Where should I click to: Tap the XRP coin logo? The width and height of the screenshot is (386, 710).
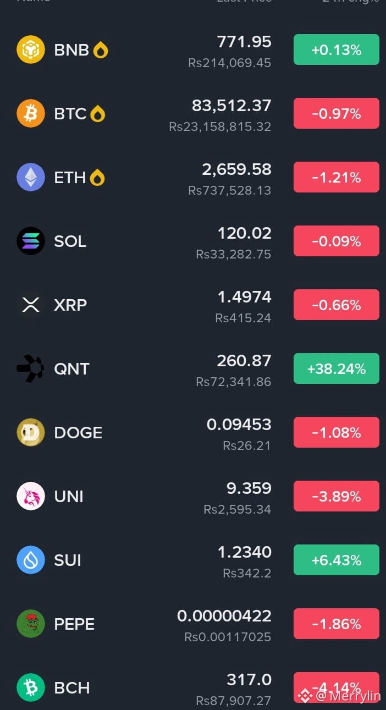[30, 305]
